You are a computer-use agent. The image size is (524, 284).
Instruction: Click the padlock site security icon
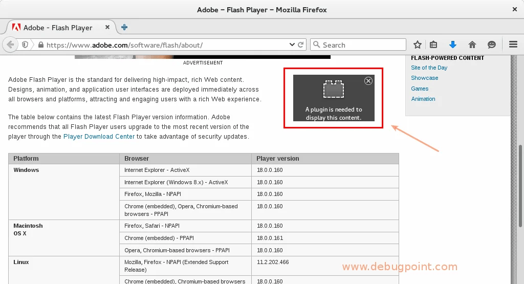pos(41,45)
